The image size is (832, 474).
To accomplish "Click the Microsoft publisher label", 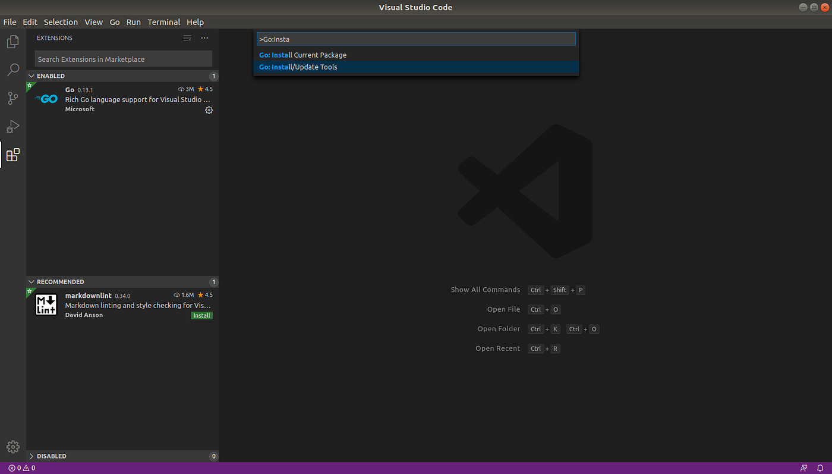I will [80, 109].
